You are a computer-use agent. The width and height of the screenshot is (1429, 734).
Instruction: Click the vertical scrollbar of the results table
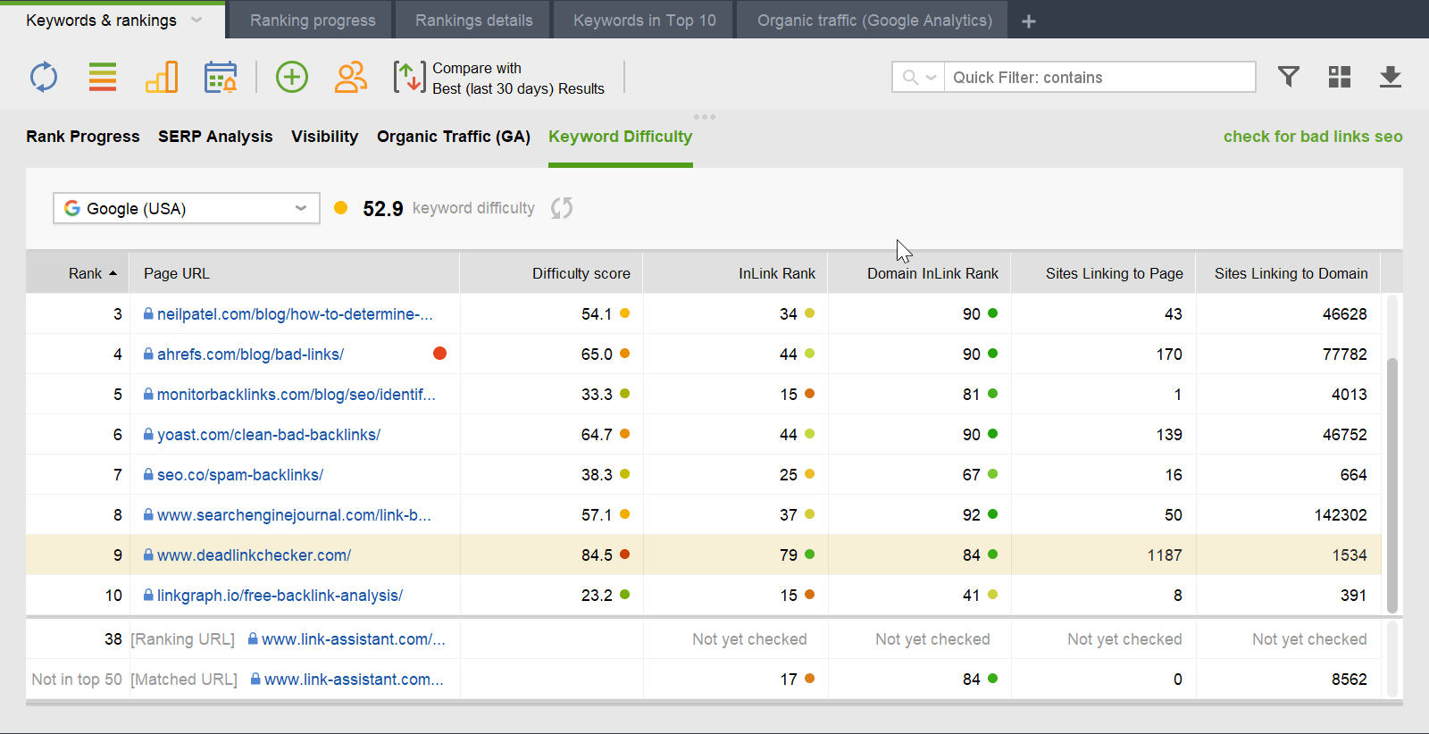coord(1391,485)
